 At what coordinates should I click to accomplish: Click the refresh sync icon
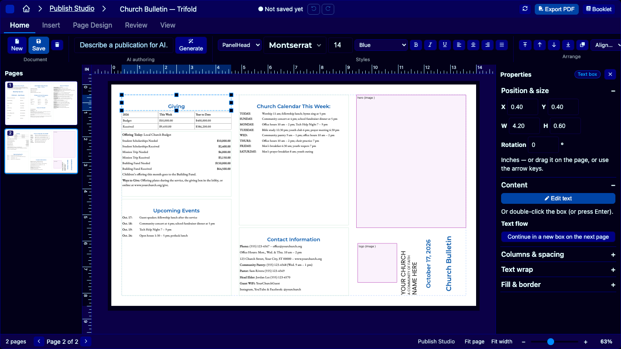(525, 9)
